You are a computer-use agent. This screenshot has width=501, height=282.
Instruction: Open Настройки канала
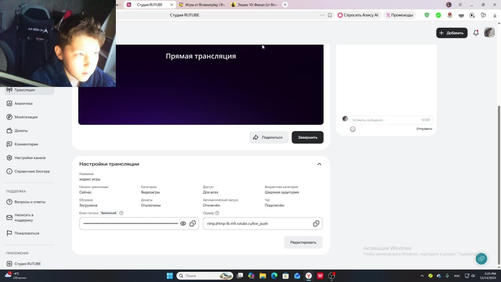pyautogui.click(x=30, y=158)
